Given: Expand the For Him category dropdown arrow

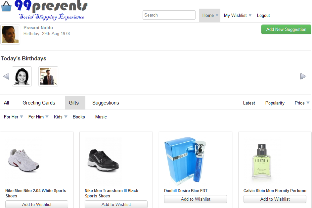Looking at the screenshot, I should pyautogui.click(x=47, y=117).
